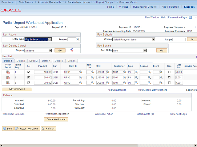Open View Detail icon for row 1

(x=8, y=72)
